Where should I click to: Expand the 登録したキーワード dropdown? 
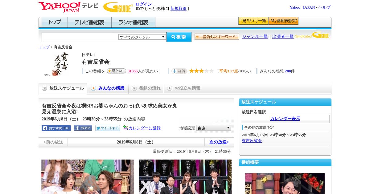[217, 37]
